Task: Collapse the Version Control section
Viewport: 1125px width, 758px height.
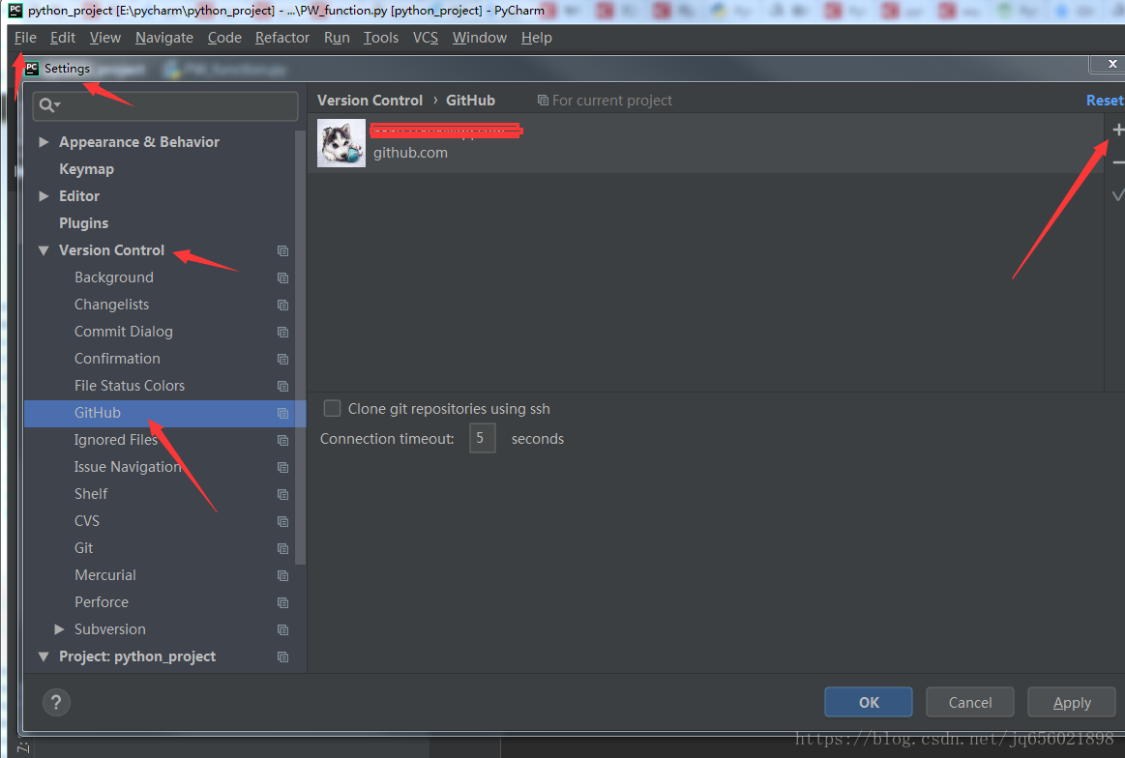Action: 44,250
